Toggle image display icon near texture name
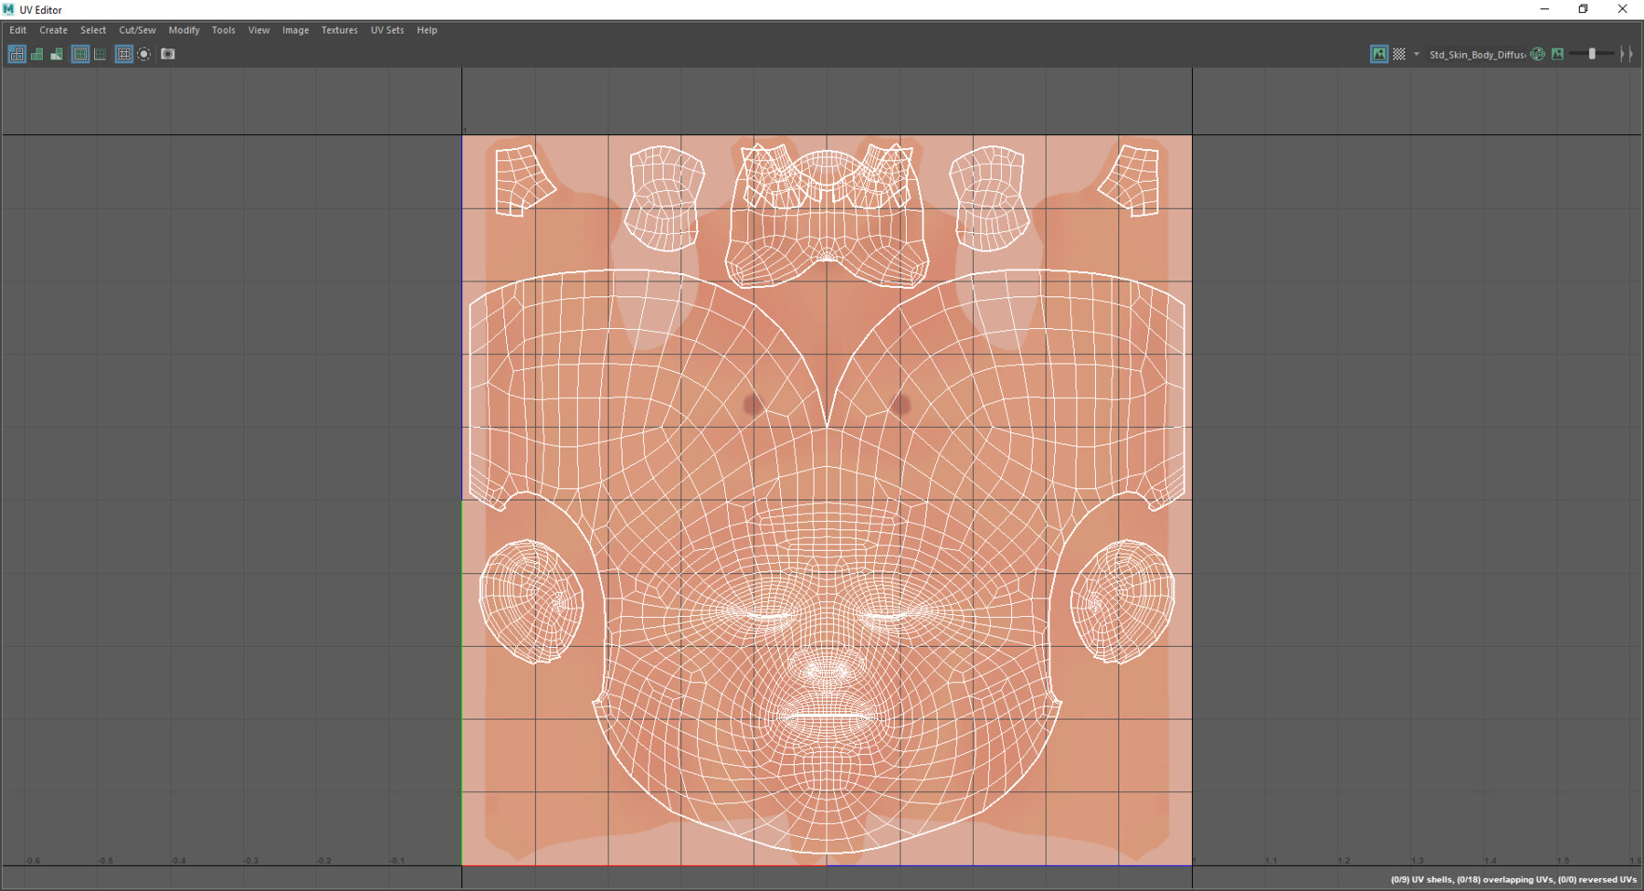This screenshot has width=1644, height=891. 1379,54
